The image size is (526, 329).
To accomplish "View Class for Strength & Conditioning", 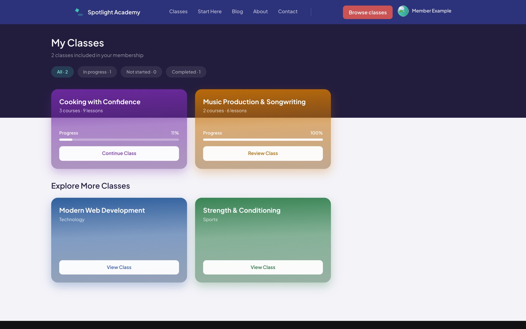I will coord(263,267).
